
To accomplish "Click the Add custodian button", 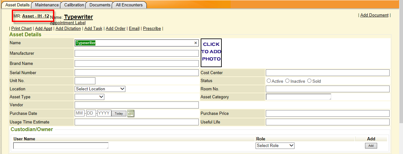I will [371, 146].
